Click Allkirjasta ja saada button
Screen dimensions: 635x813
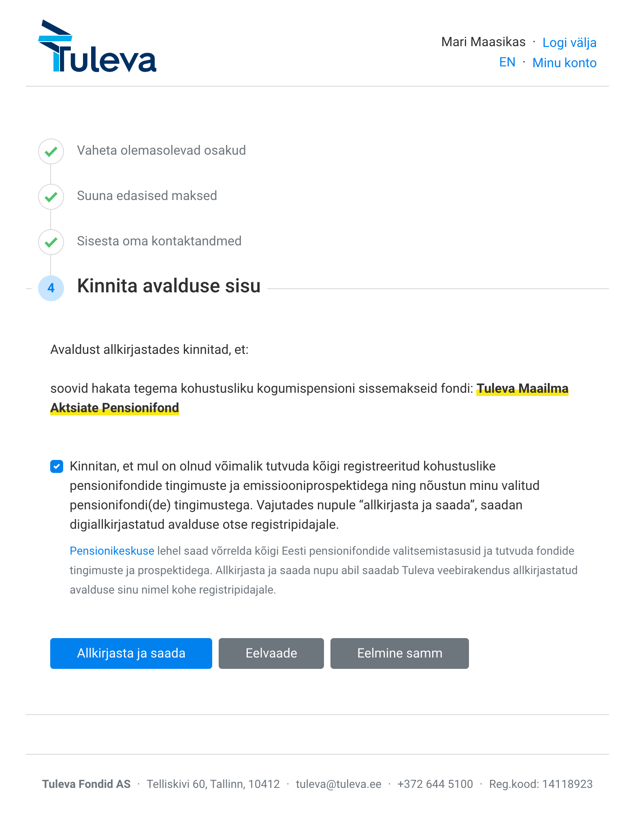pyautogui.click(x=131, y=653)
